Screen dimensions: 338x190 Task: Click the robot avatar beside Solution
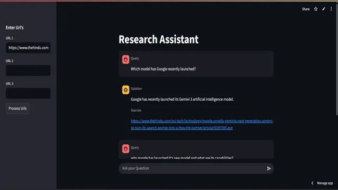coord(126,90)
